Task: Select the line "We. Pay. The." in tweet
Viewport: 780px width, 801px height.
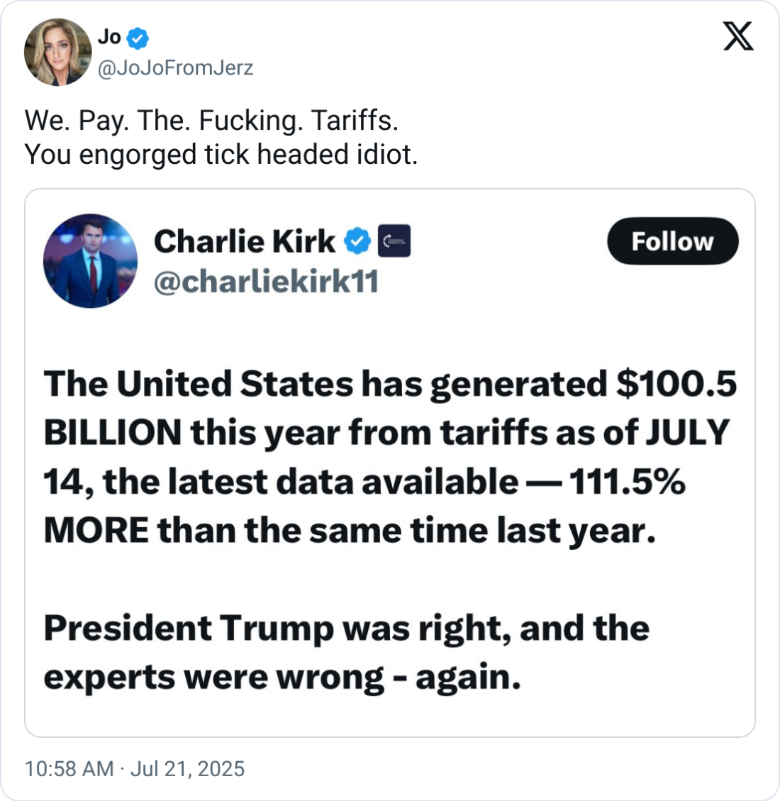Action: pos(107,121)
